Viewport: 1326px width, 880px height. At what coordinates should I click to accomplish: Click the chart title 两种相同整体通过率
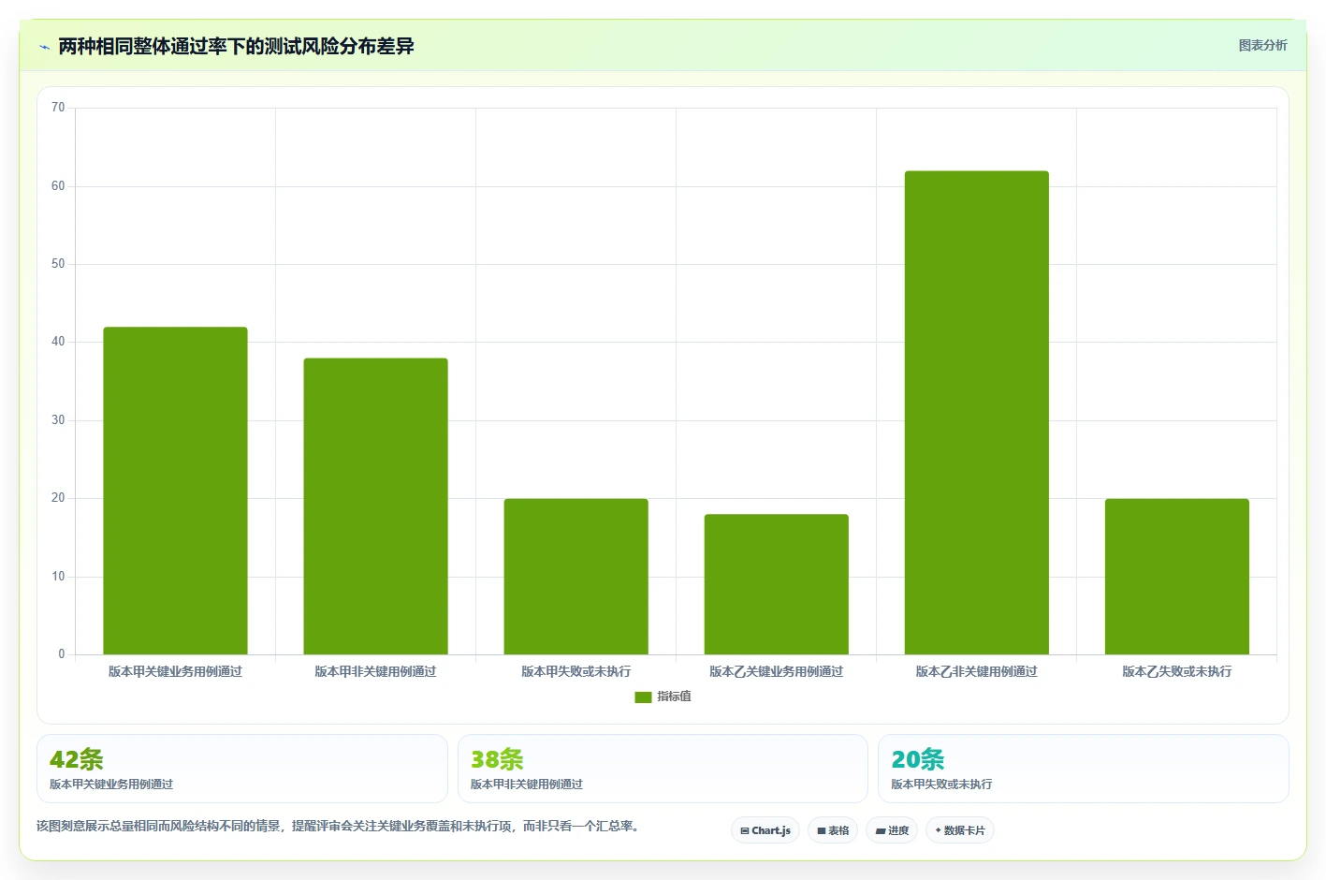(236, 46)
